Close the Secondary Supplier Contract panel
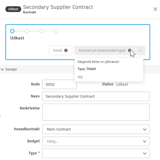 pos(155,9)
